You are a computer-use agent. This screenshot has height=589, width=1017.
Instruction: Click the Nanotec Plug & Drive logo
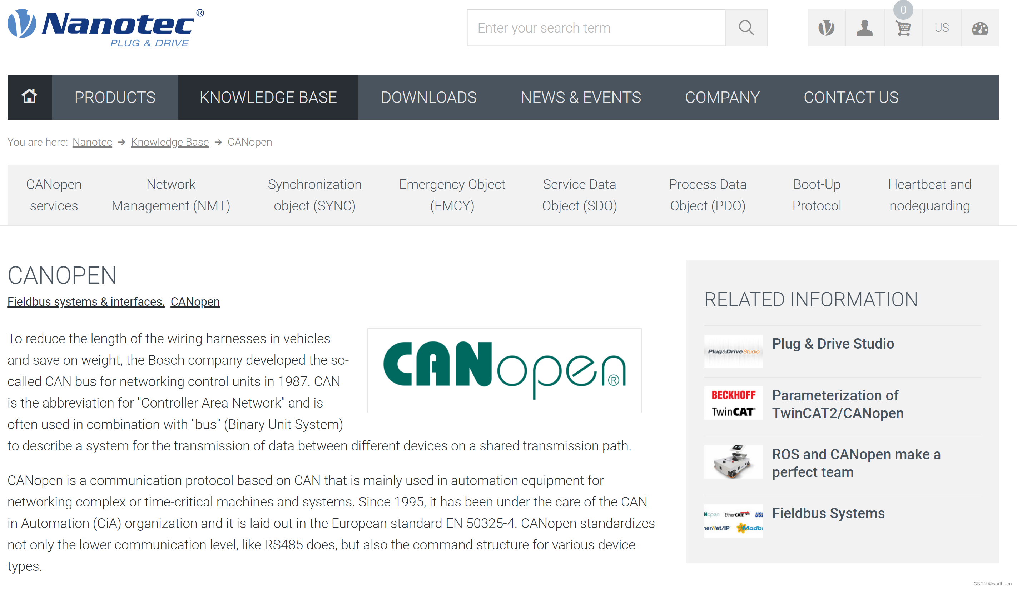click(x=109, y=28)
